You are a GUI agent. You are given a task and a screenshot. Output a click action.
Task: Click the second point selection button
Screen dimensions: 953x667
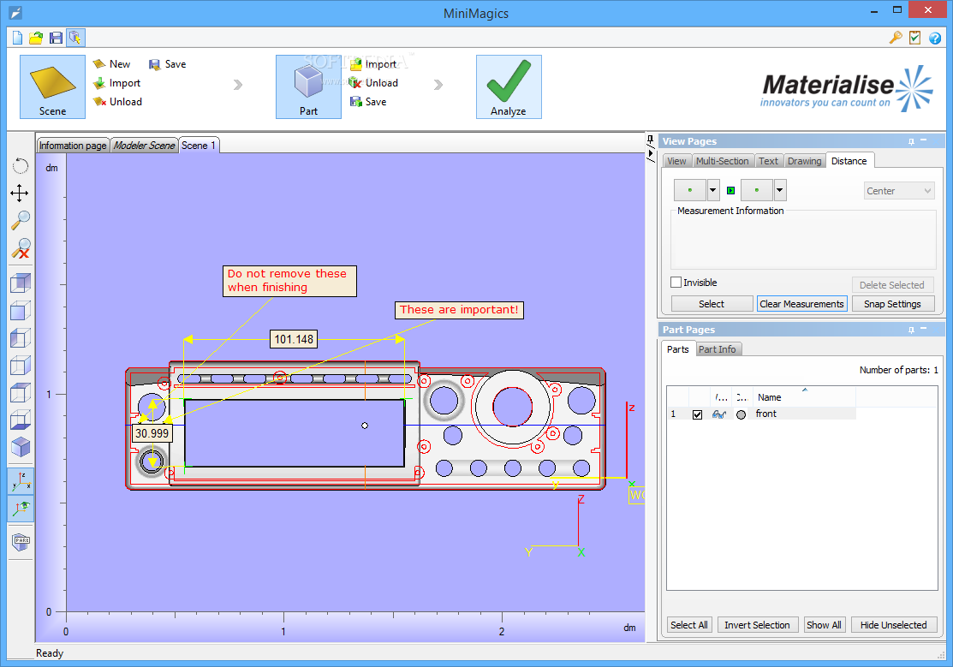(757, 190)
